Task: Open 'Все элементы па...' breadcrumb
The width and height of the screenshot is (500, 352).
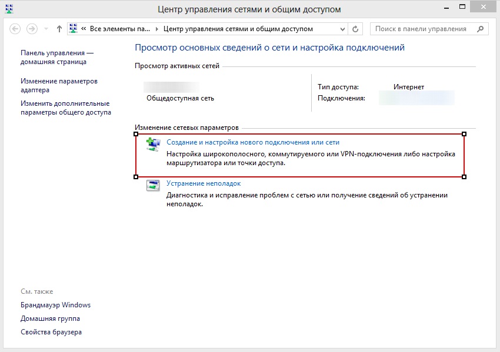Action: tap(120, 29)
